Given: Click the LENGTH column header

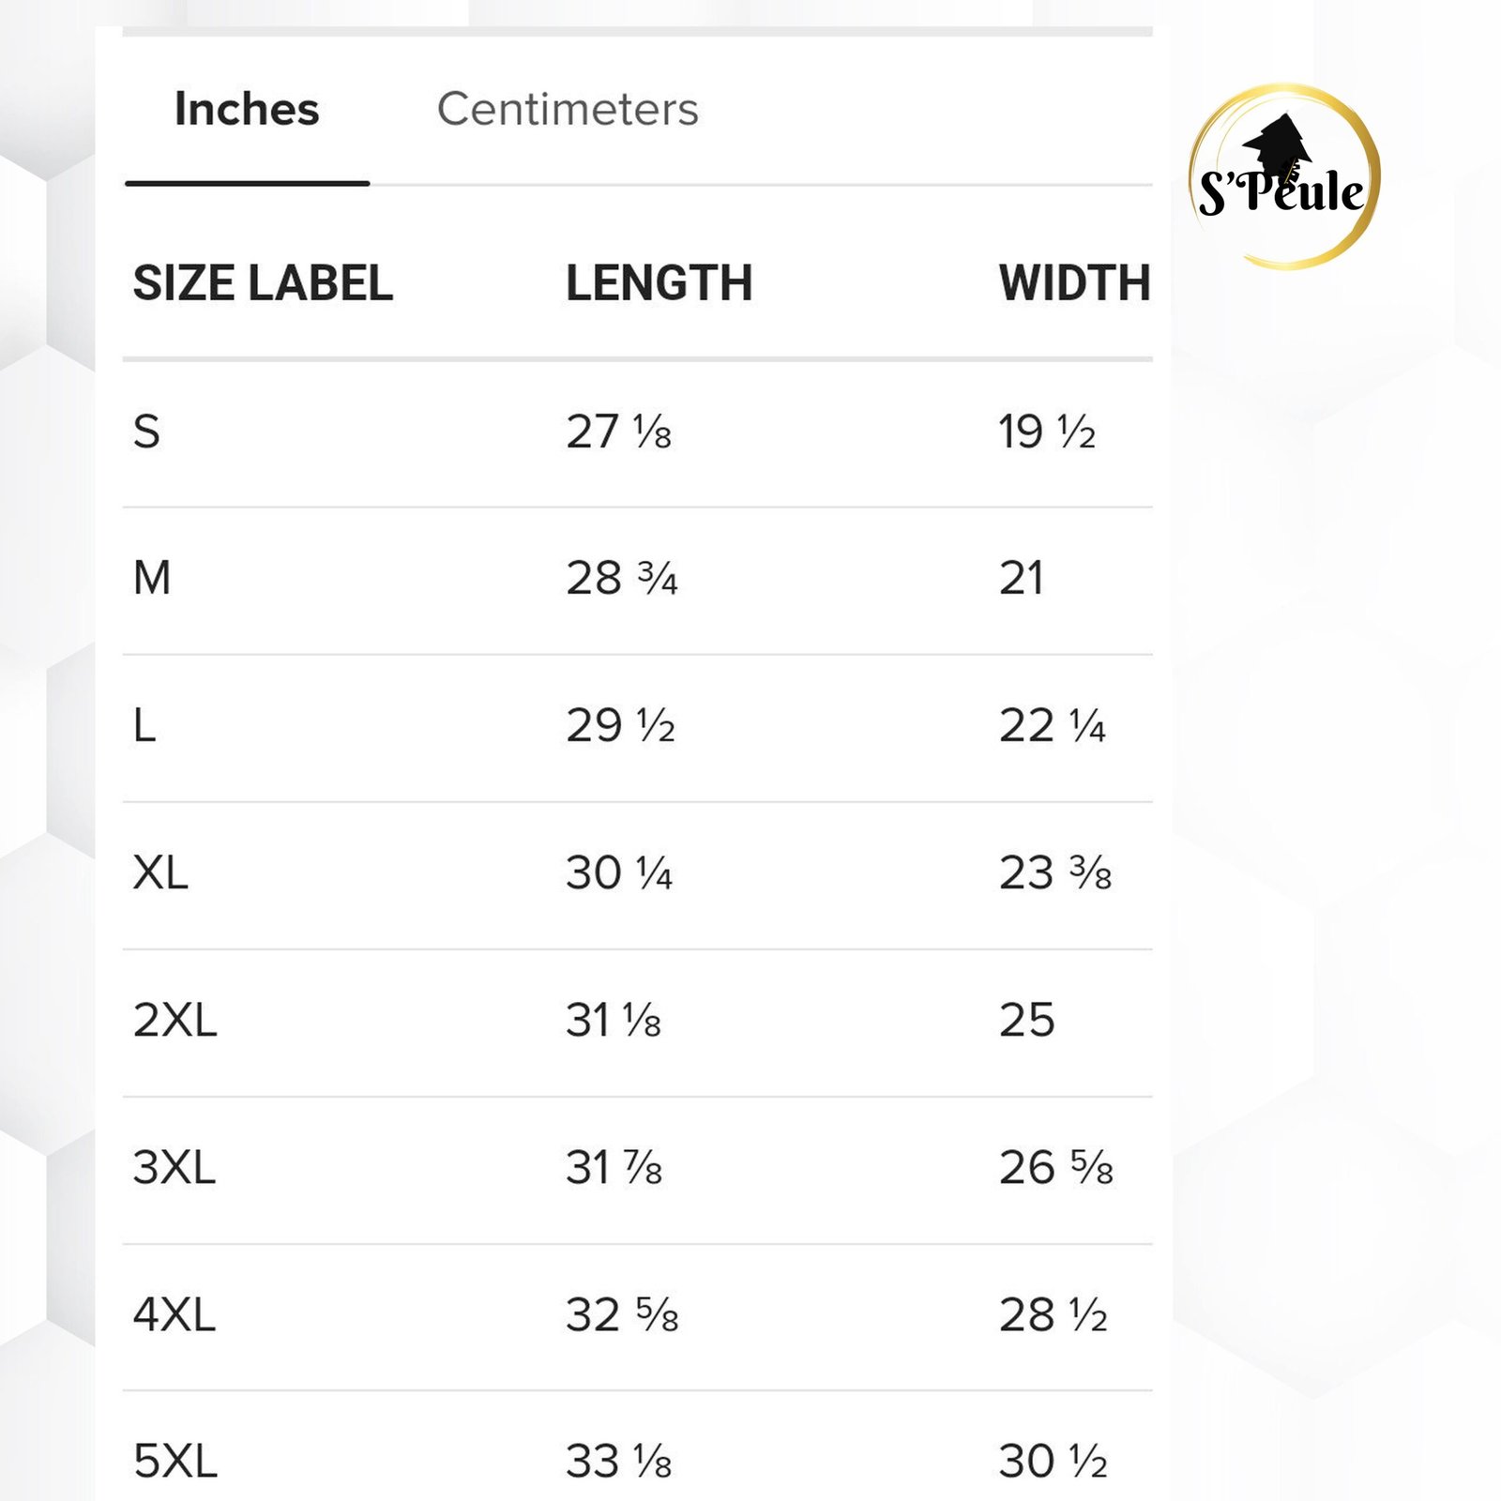Looking at the screenshot, I should [x=659, y=283].
